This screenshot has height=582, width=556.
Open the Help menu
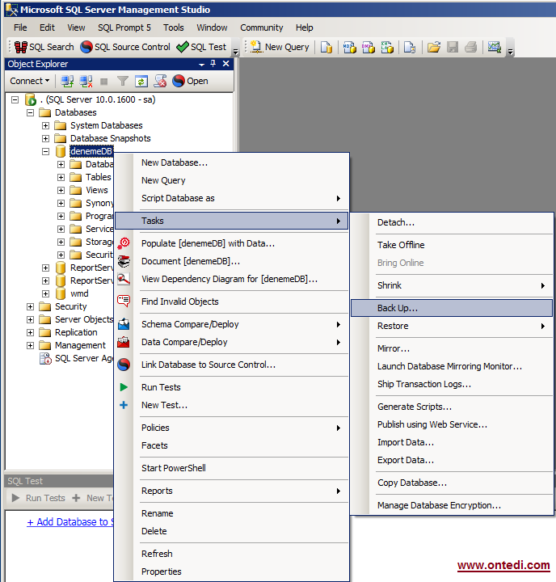(x=305, y=27)
